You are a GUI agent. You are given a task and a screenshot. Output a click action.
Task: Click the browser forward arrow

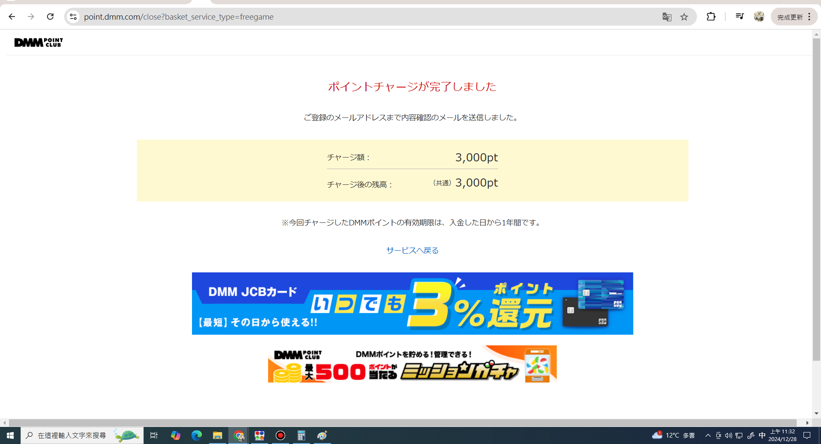pyautogui.click(x=31, y=17)
